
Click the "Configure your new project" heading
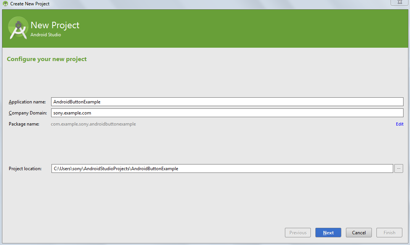coord(47,59)
